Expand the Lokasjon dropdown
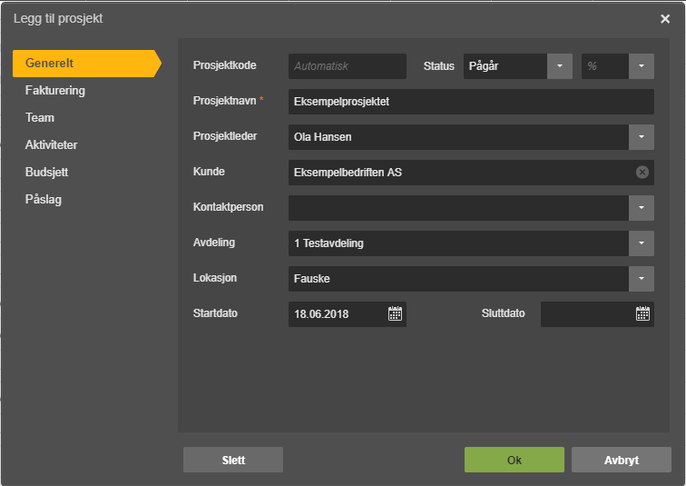686x486 pixels. point(642,279)
